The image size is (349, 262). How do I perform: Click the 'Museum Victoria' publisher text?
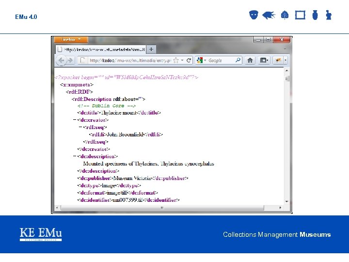coord(132,178)
